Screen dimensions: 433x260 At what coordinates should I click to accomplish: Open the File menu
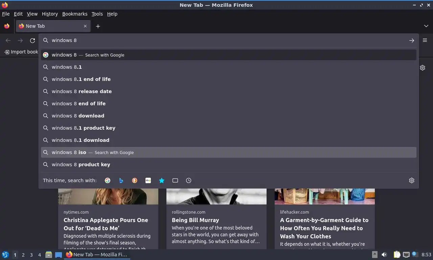(6, 14)
